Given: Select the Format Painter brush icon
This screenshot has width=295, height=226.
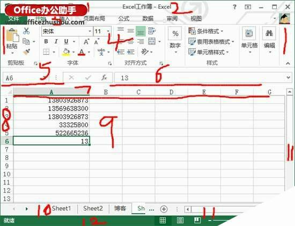Looking at the screenshot, I should pyautogui.click(x=26, y=52).
